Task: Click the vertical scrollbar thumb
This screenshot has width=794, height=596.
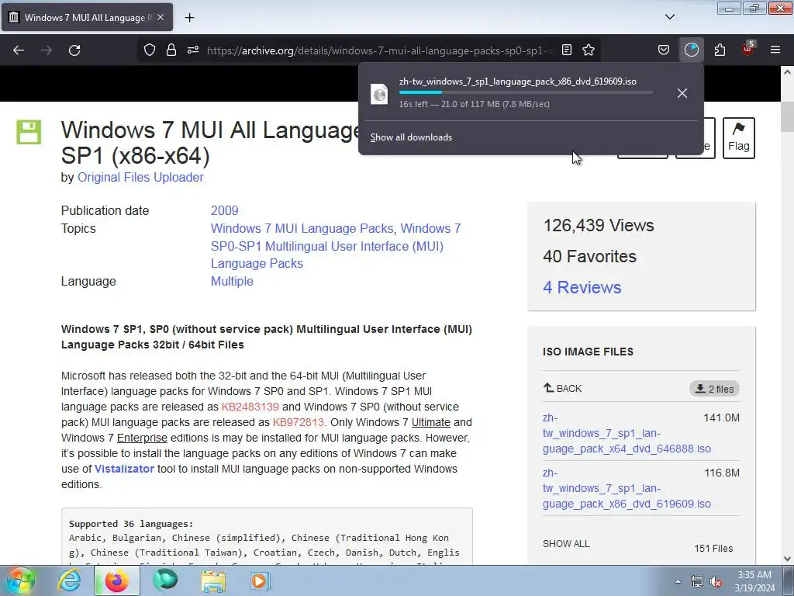Action: click(x=787, y=116)
